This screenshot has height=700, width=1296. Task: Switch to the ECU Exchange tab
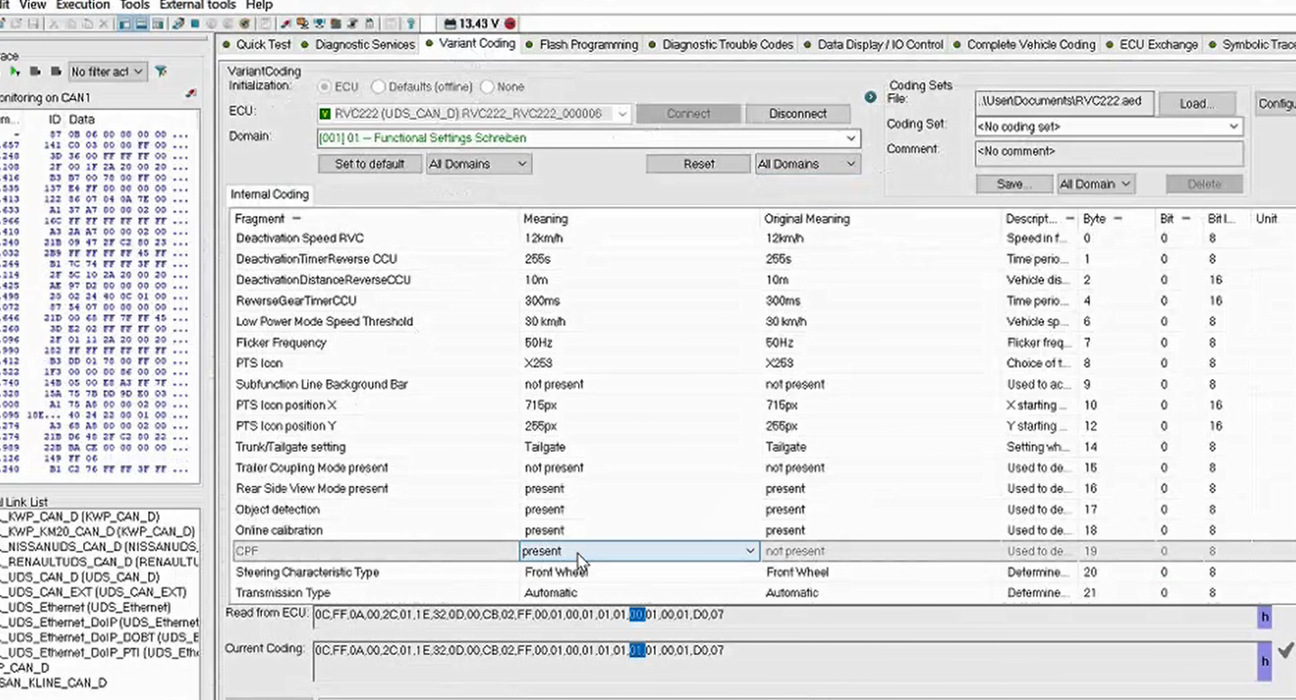(x=1152, y=44)
